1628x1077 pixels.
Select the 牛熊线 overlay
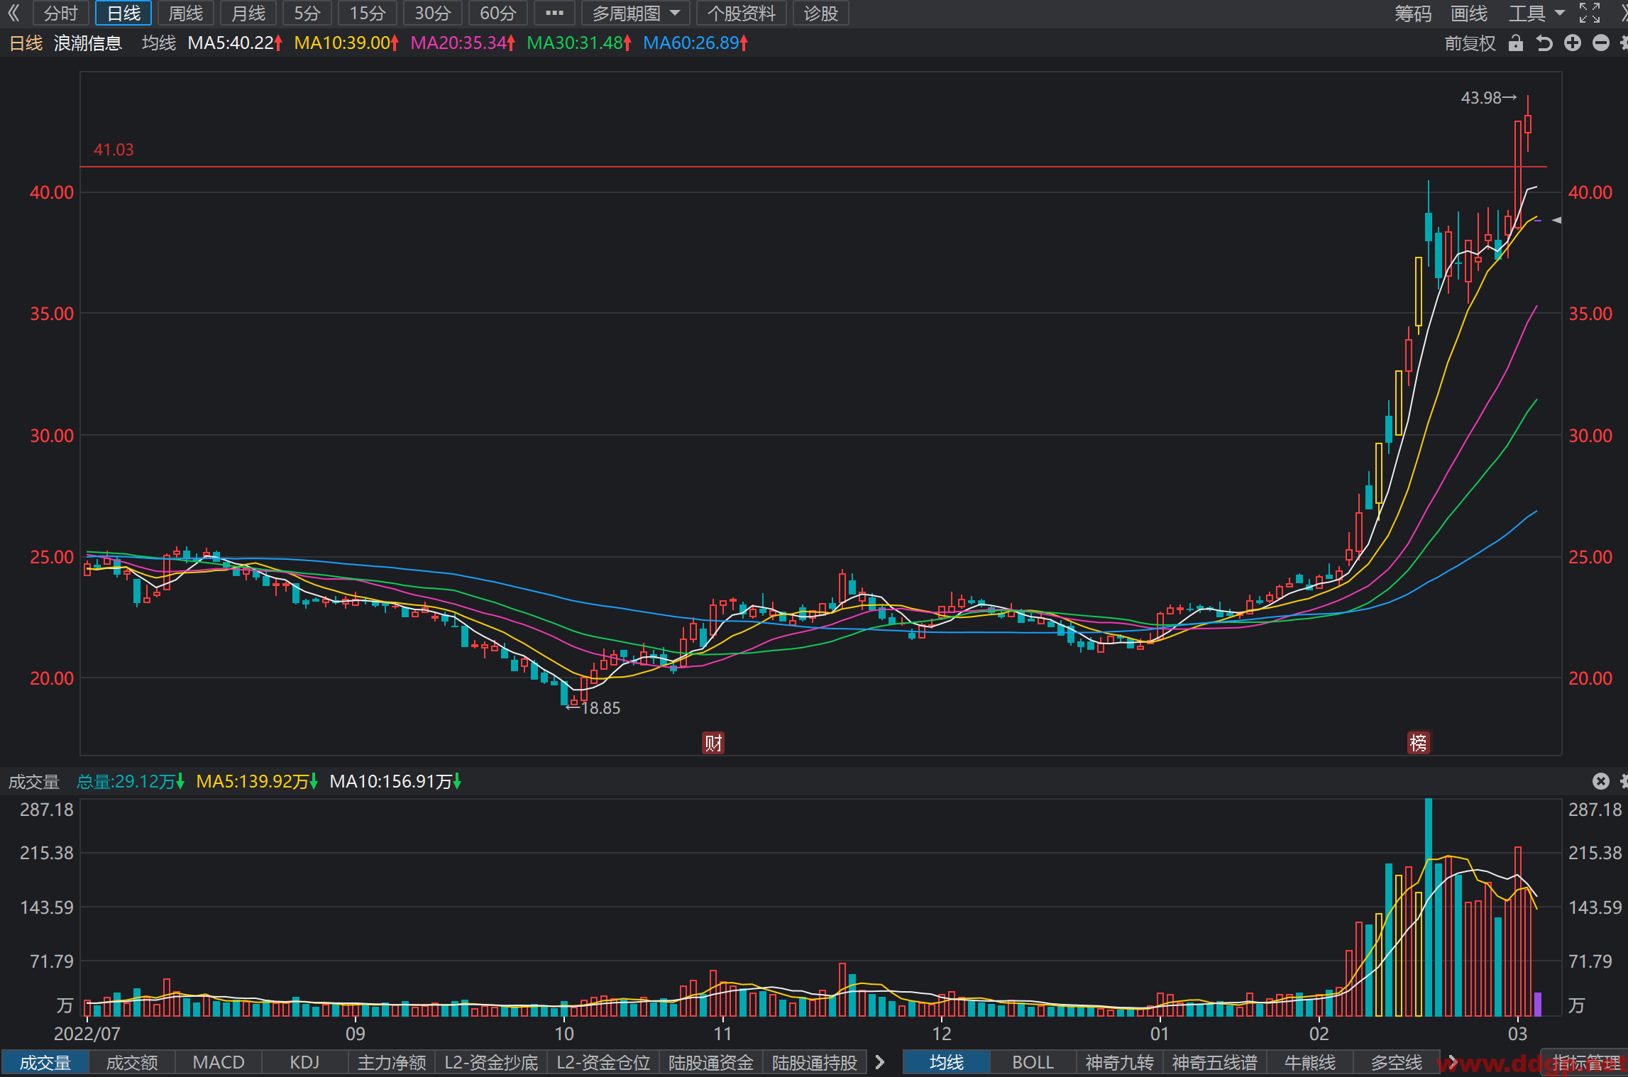[x=1310, y=1063]
